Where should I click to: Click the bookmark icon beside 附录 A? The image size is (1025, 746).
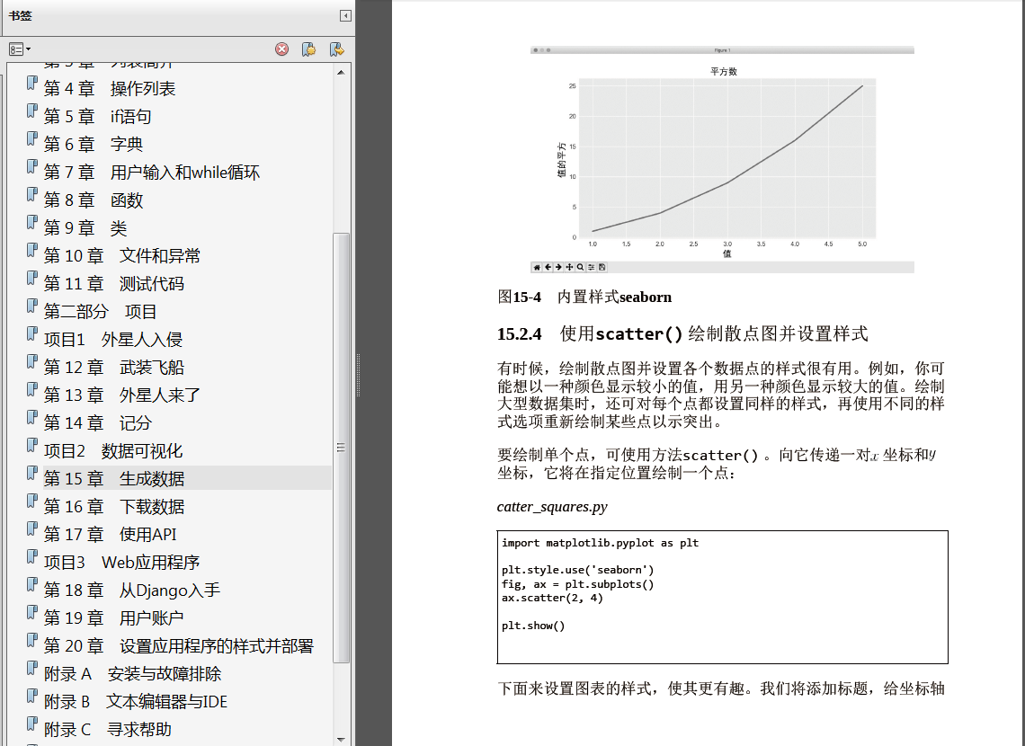(x=31, y=669)
